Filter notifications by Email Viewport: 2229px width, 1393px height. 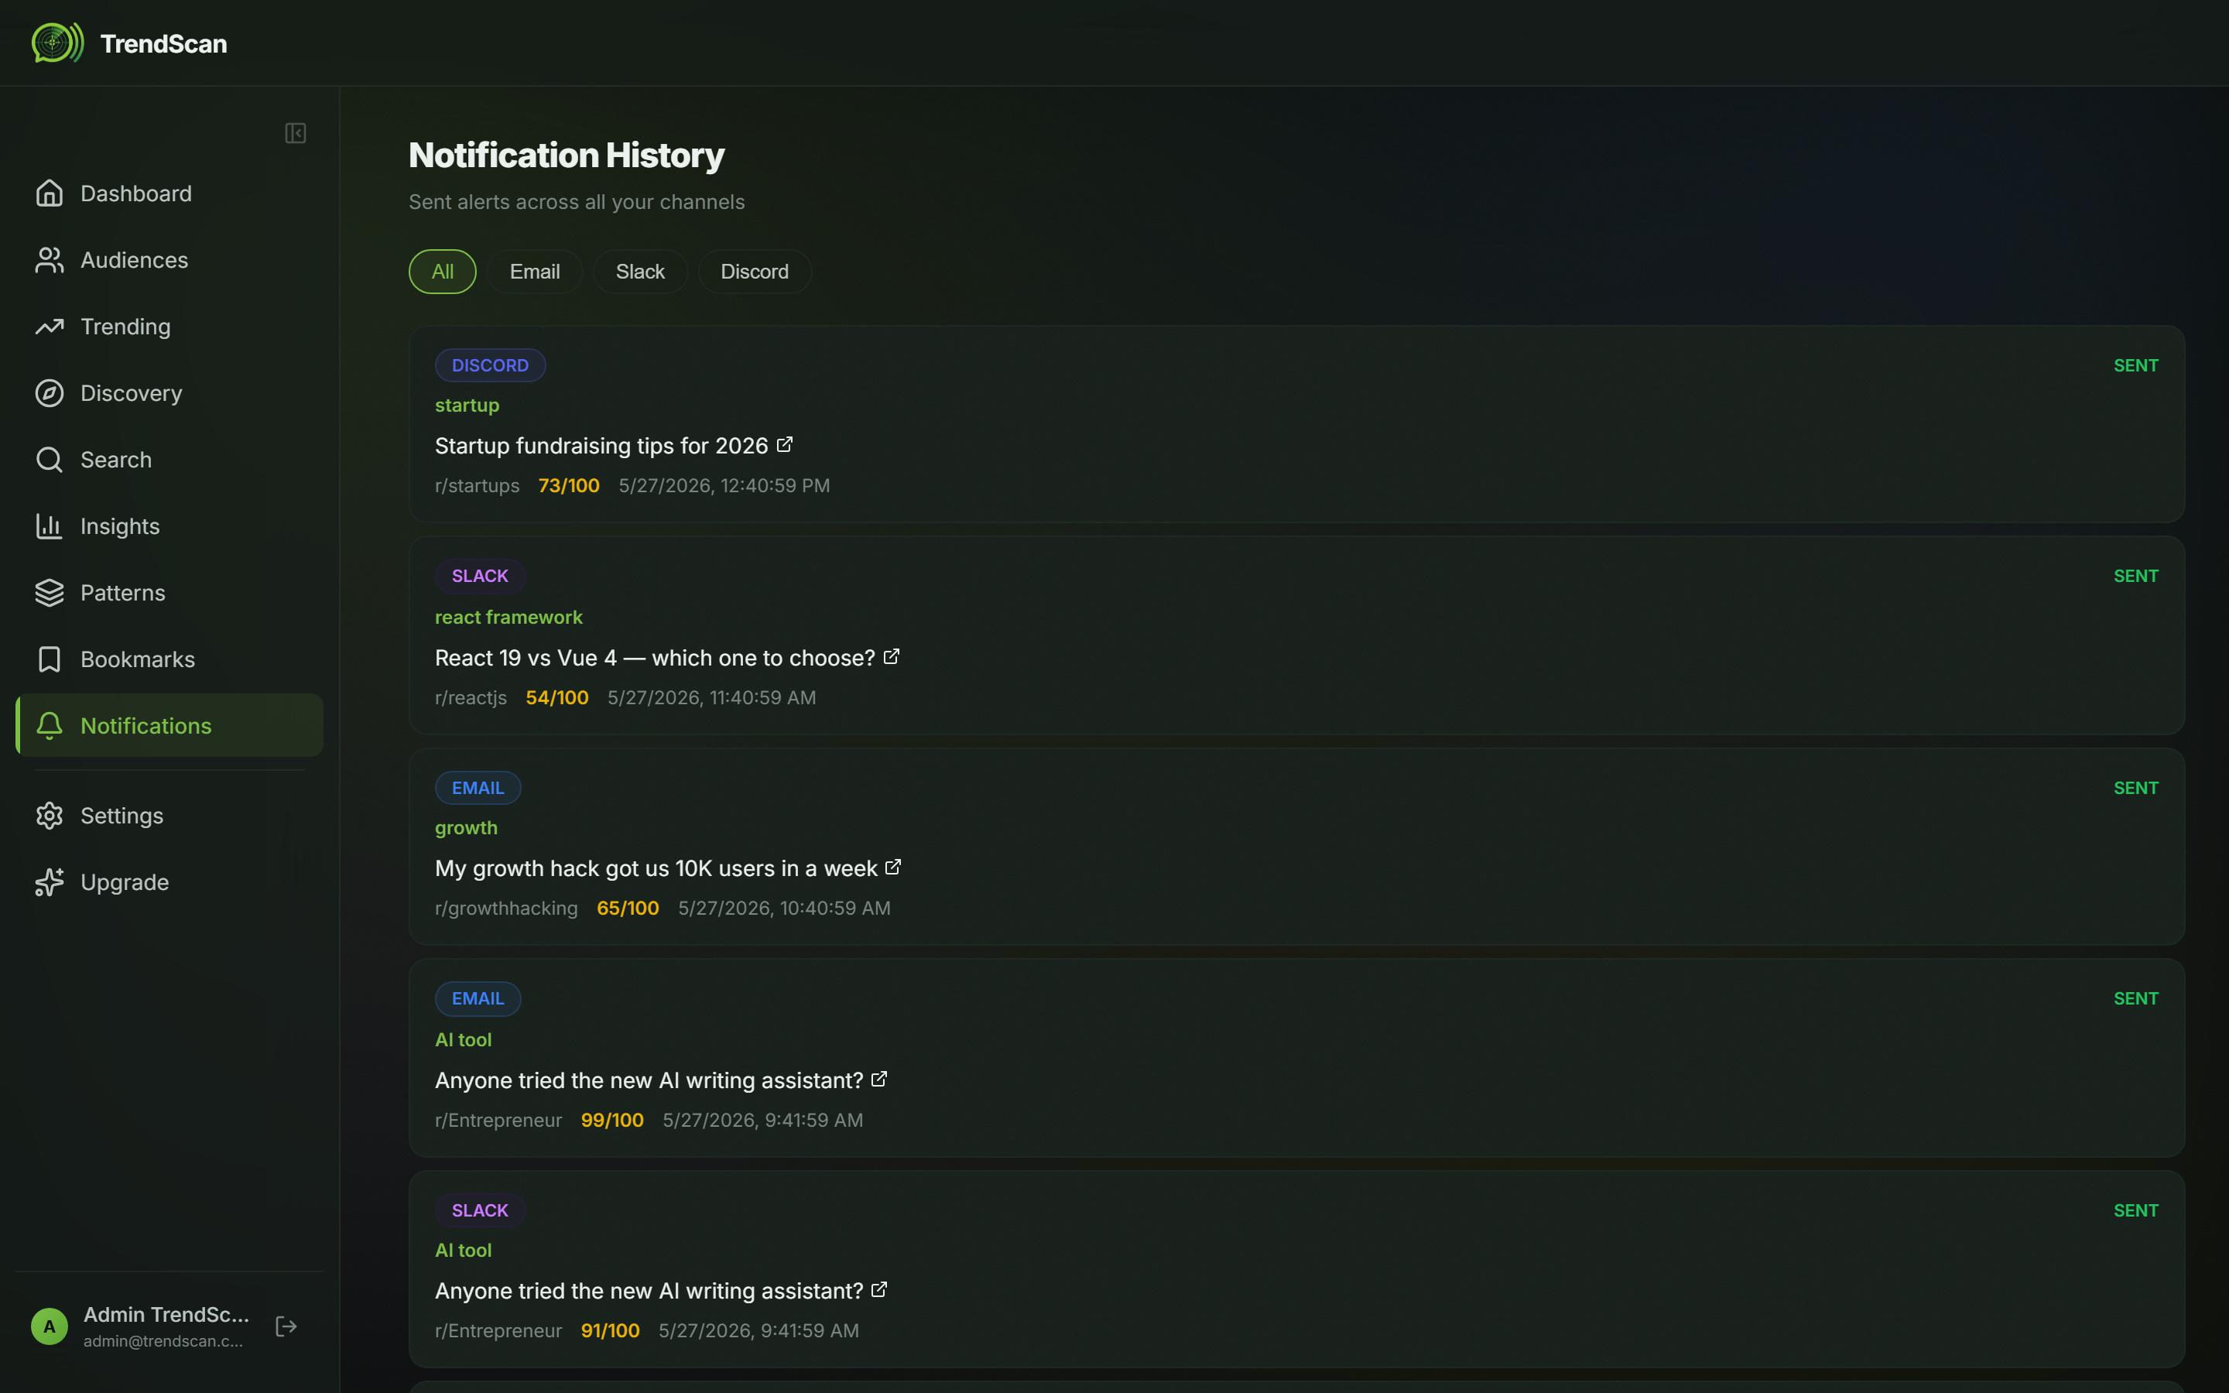click(535, 272)
